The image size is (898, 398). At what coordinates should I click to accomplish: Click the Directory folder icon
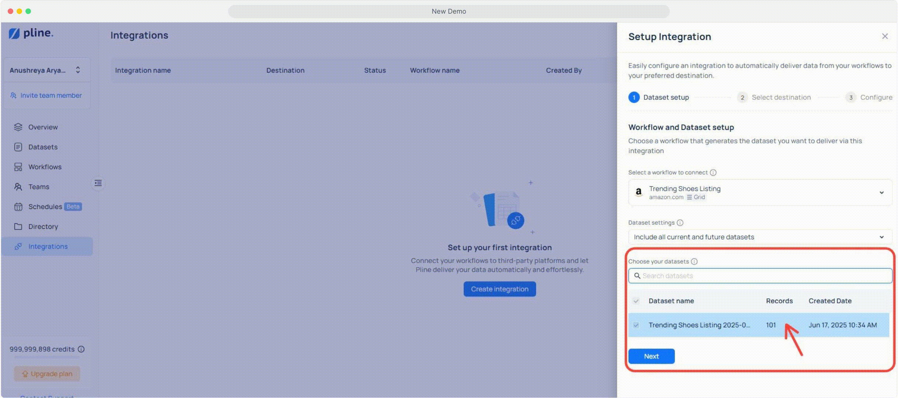point(18,227)
